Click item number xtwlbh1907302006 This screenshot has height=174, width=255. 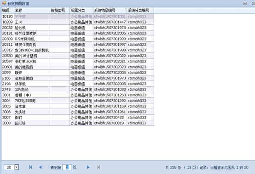pos(110,33)
